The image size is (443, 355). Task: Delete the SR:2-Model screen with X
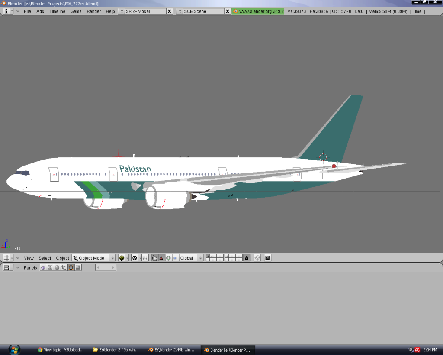pyautogui.click(x=170, y=11)
